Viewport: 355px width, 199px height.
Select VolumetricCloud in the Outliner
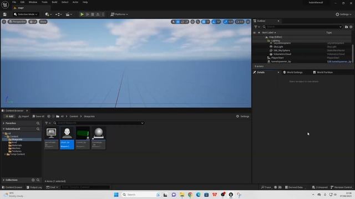(x=282, y=54)
